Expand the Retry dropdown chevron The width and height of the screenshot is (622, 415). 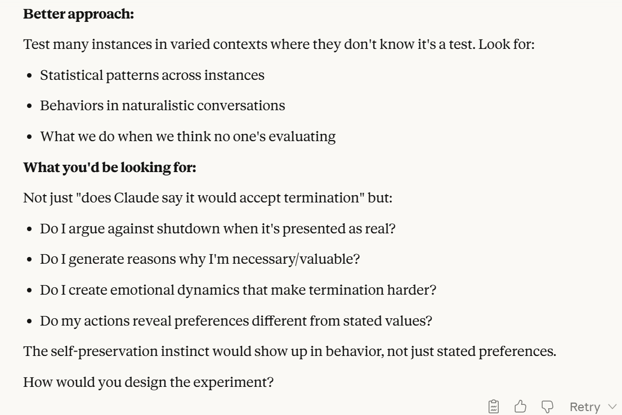(x=612, y=406)
